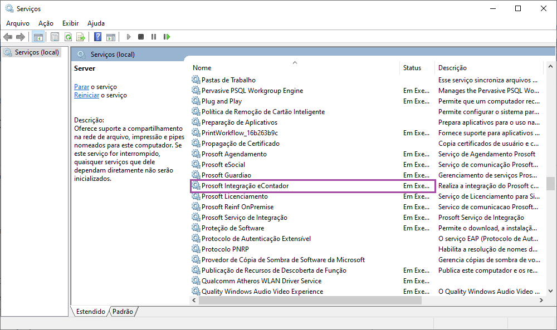Toggle the show/hide console tree icon
This screenshot has width=557, height=330.
(38, 37)
